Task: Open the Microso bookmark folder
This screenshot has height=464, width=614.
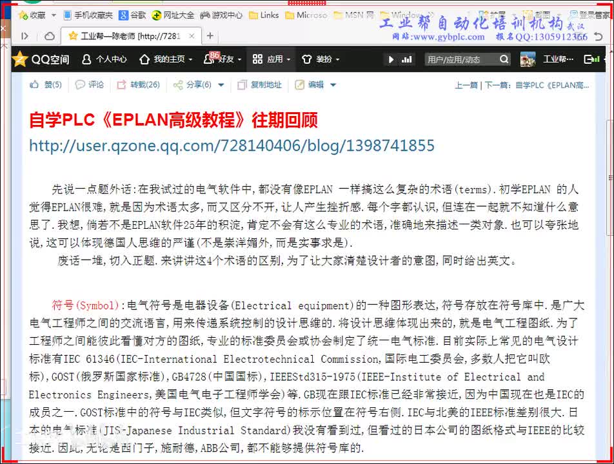Action: click(306, 15)
